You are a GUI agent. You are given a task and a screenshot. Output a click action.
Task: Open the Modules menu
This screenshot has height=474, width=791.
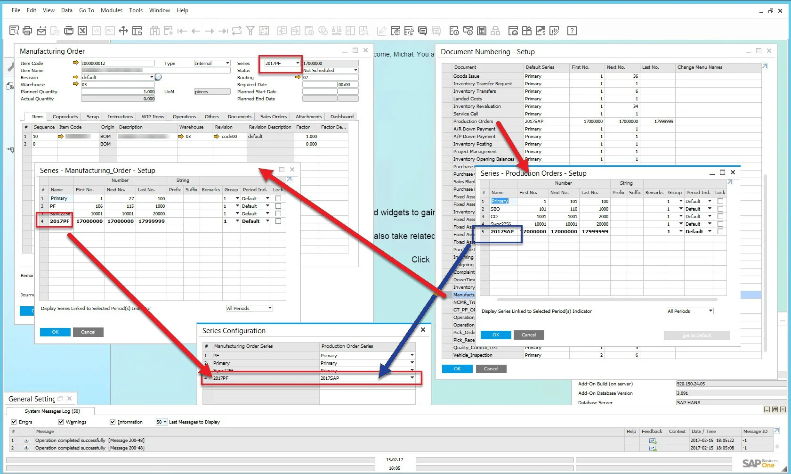coord(111,10)
